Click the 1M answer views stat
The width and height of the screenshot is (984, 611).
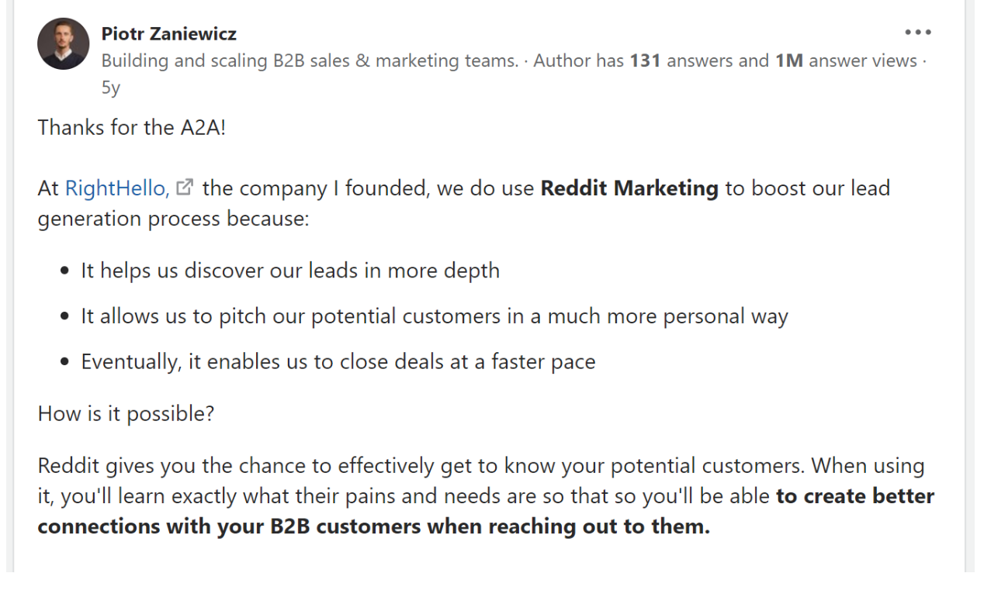[846, 60]
